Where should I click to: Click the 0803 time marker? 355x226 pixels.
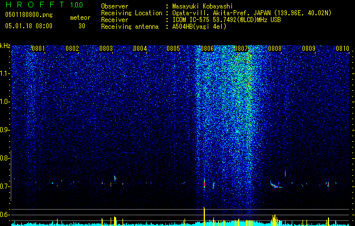click(x=106, y=49)
